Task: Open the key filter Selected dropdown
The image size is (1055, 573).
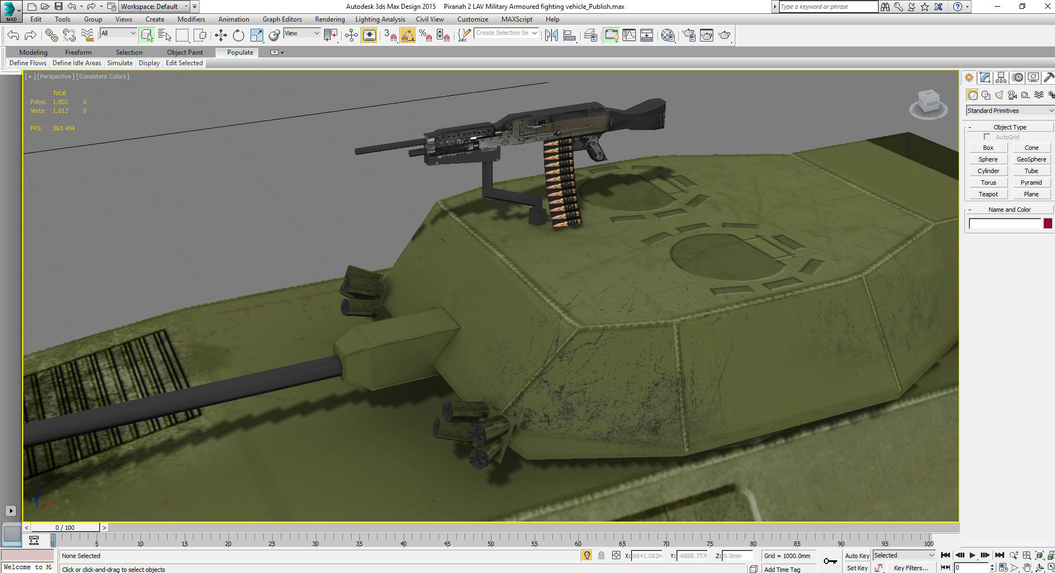Action: [904, 555]
